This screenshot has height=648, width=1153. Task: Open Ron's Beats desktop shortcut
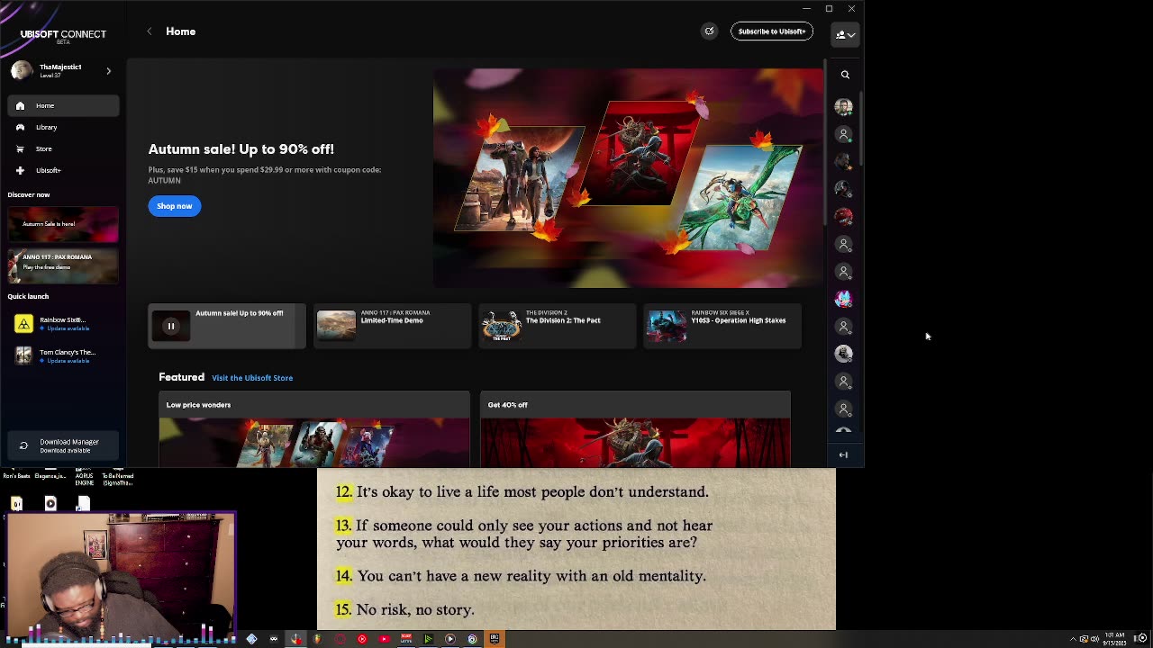(x=16, y=476)
